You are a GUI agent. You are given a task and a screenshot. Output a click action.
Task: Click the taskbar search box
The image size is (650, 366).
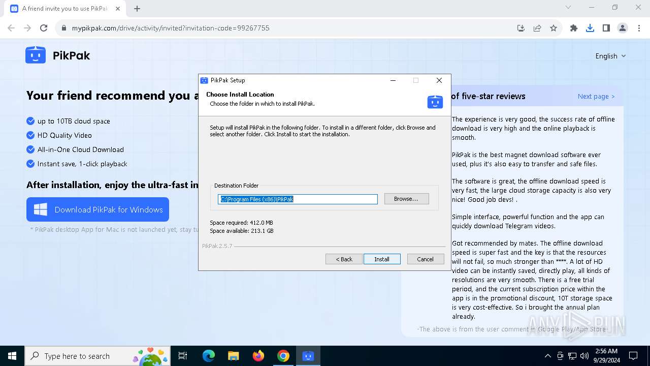coord(99,356)
